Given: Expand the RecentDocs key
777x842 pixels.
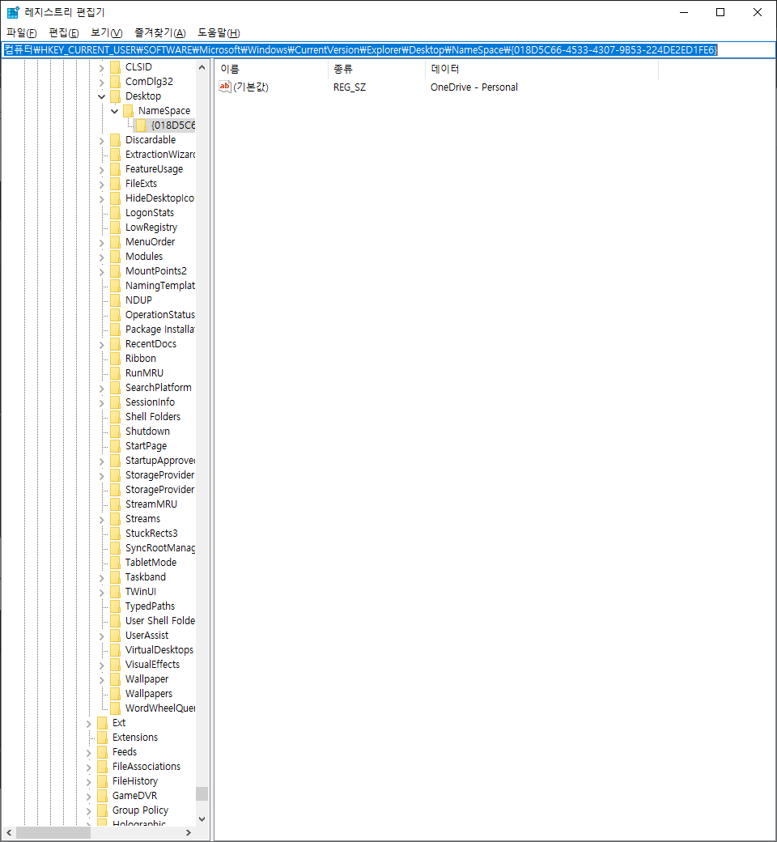Looking at the screenshot, I should [x=101, y=345].
